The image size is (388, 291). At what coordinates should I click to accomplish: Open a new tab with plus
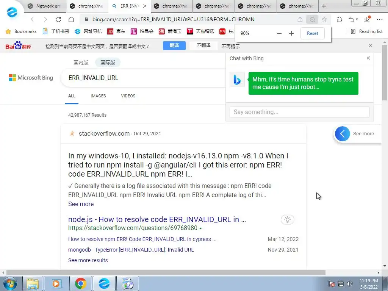tap(324, 6)
